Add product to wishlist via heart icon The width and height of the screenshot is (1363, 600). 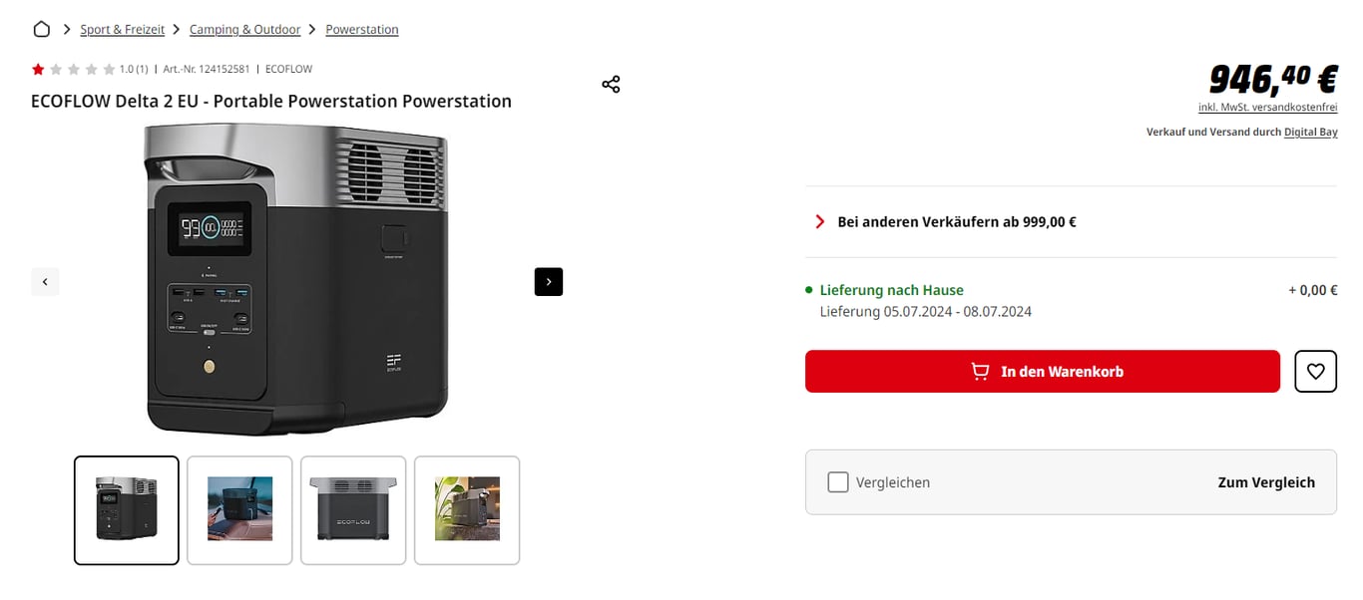pyautogui.click(x=1315, y=372)
